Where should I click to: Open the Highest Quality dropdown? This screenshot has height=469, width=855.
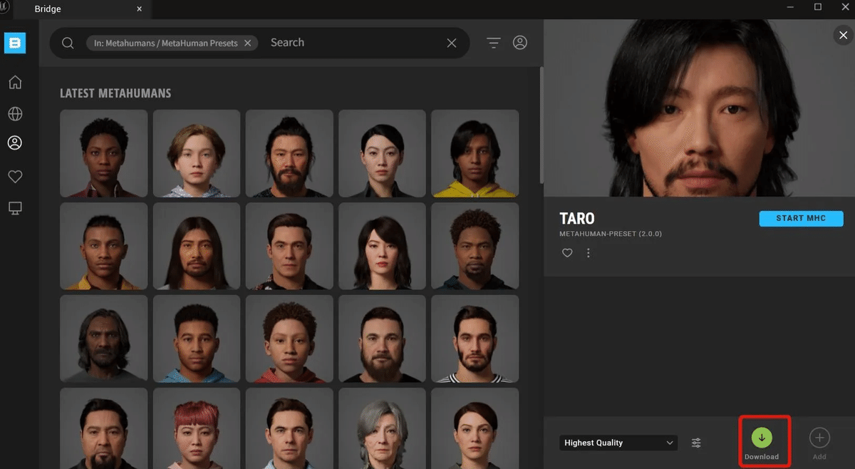(618, 443)
